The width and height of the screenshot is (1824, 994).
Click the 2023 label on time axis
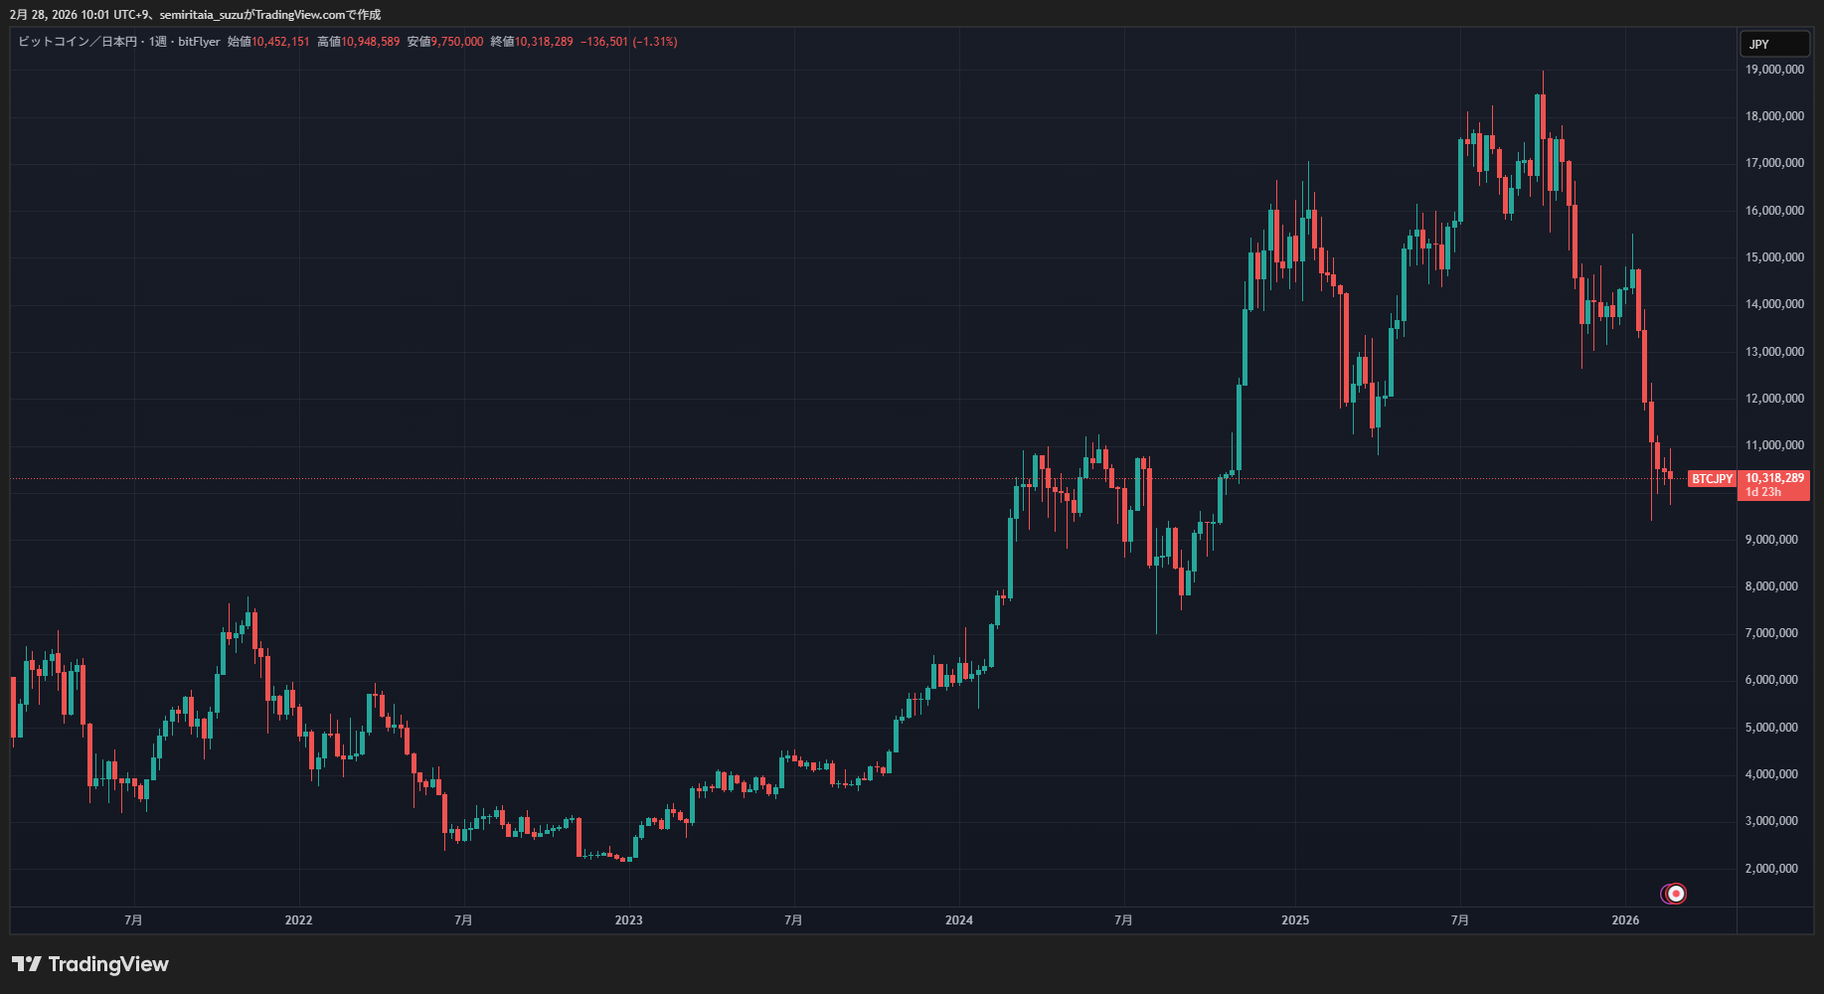pyautogui.click(x=628, y=920)
